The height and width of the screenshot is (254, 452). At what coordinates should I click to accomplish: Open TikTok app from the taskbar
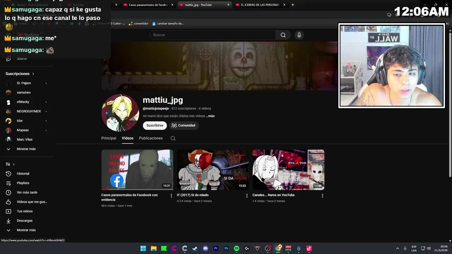309,248
